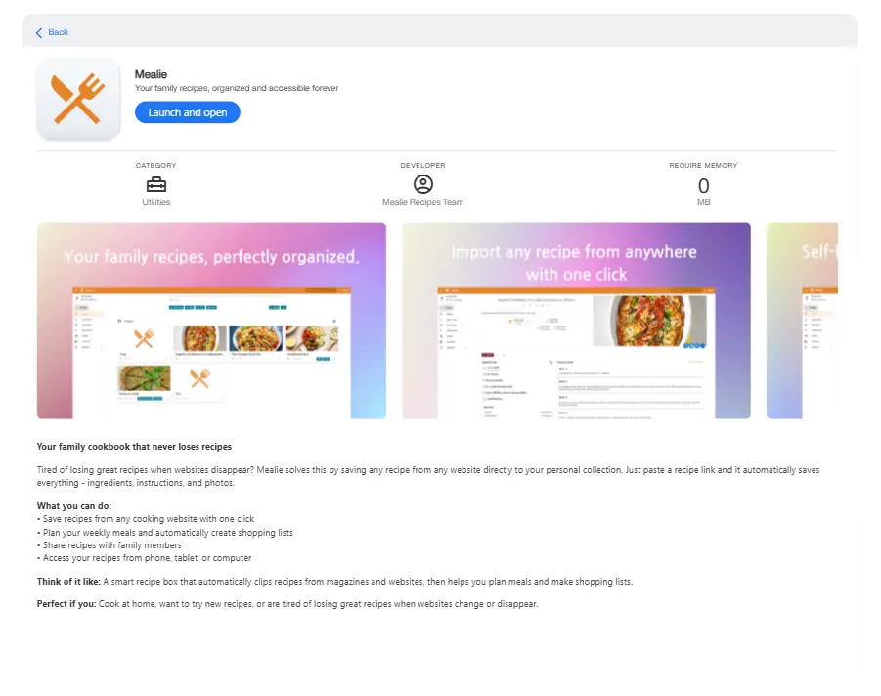This screenshot has width=881, height=696.
Task: Click the 'Your family cookbook' description heading
Action: pyautogui.click(x=134, y=447)
